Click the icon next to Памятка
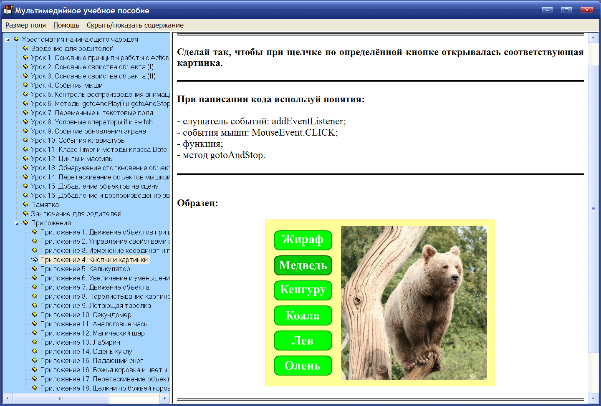 [26, 204]
